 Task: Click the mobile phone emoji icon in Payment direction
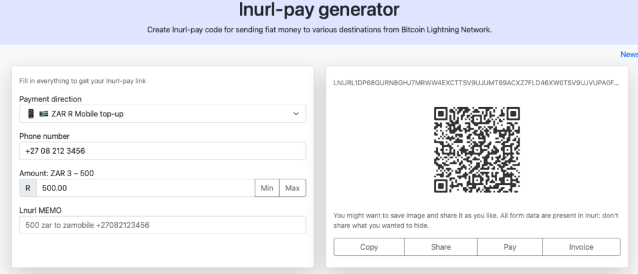click(31, 114)
